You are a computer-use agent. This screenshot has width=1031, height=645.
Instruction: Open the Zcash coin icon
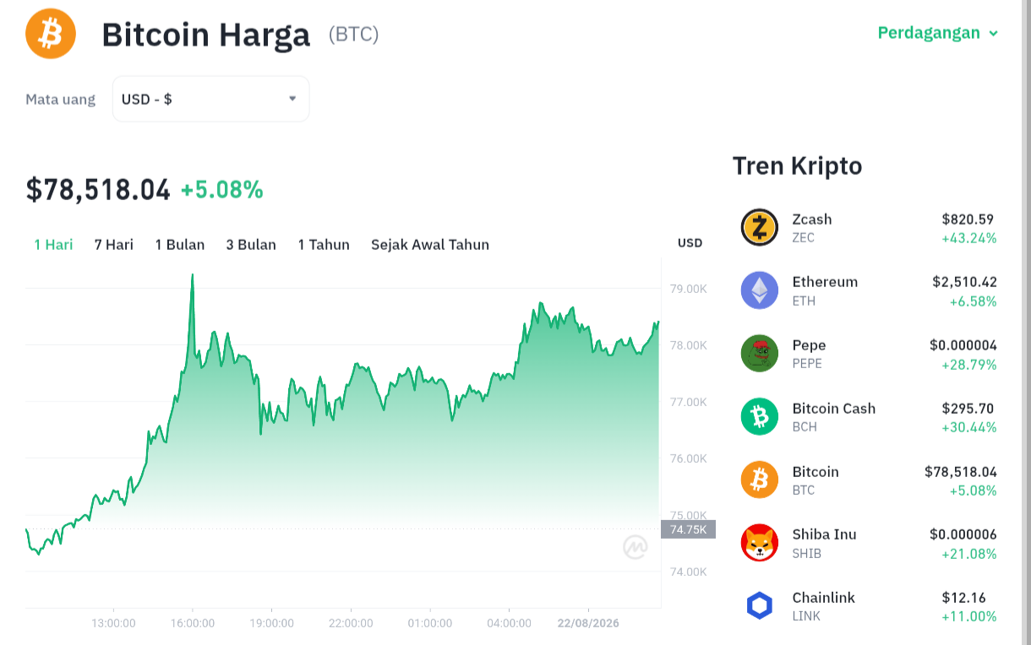[x=760, y=227]
